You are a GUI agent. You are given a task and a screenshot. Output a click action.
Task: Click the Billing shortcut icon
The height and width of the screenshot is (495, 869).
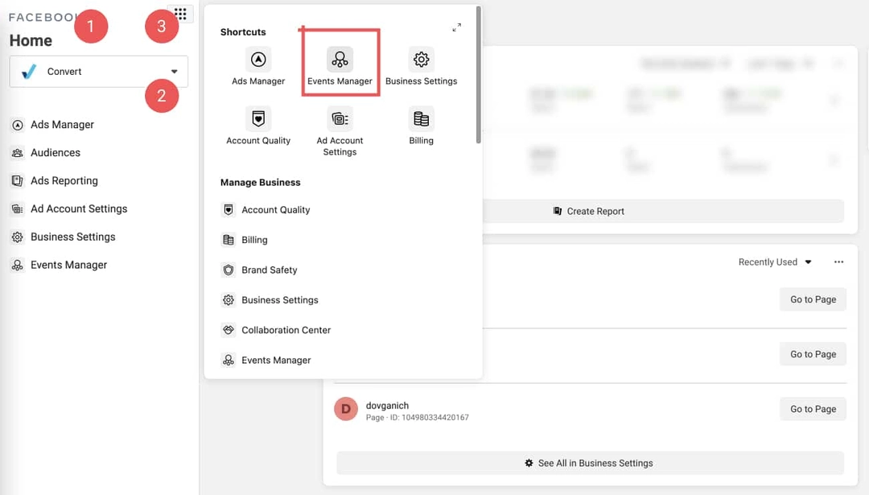point(421,119)
